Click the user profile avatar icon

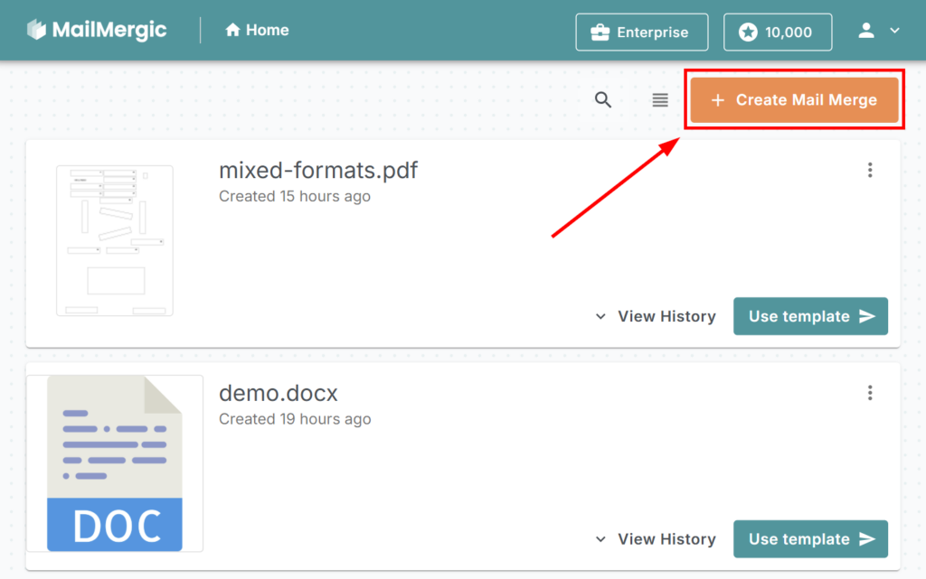[866, 31]
